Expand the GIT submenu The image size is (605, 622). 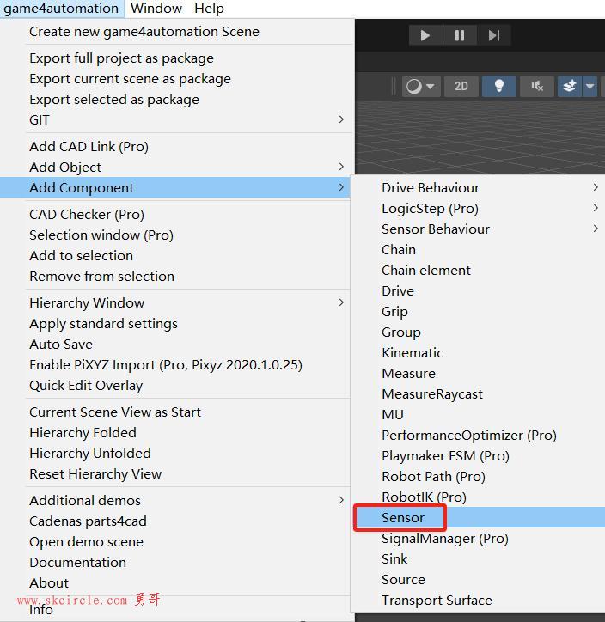(176, 119)
